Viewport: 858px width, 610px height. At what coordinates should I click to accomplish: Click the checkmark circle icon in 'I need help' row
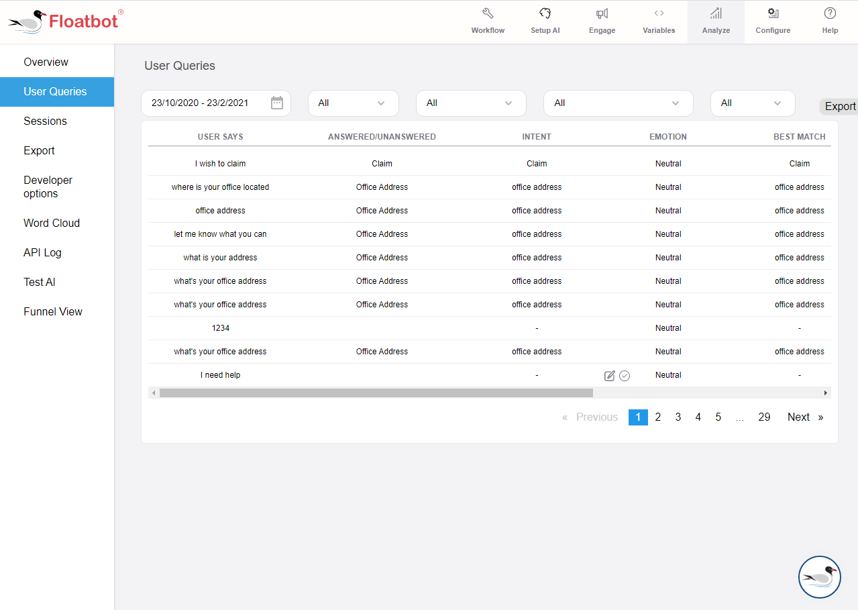coord(625,376)
